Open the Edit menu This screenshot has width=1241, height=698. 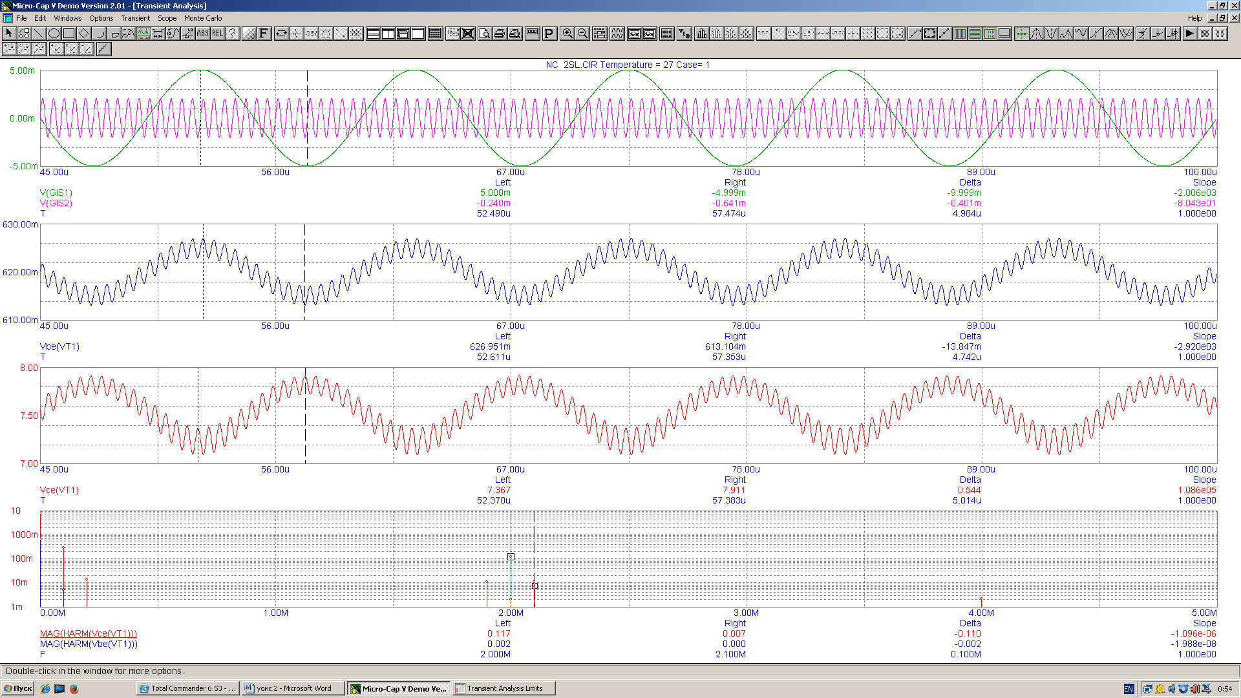pyautogui.click(x=40, y=18)
